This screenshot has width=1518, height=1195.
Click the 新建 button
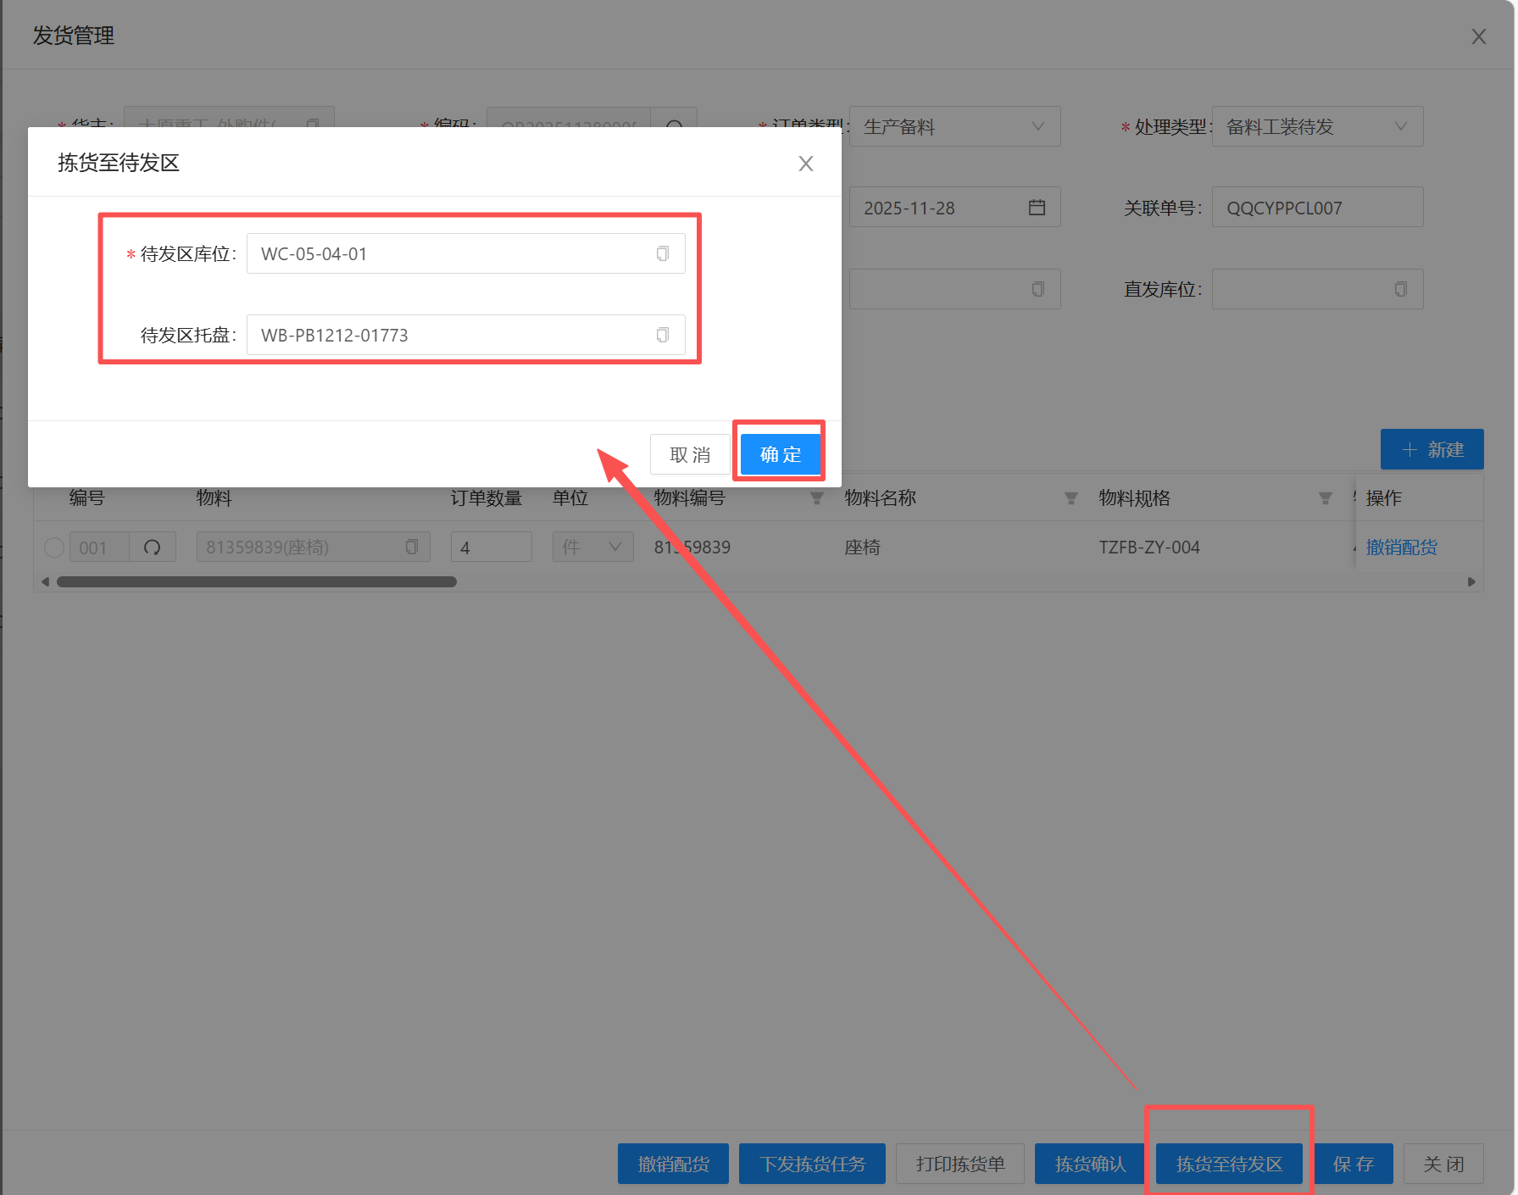click(x=1432, y=449)
